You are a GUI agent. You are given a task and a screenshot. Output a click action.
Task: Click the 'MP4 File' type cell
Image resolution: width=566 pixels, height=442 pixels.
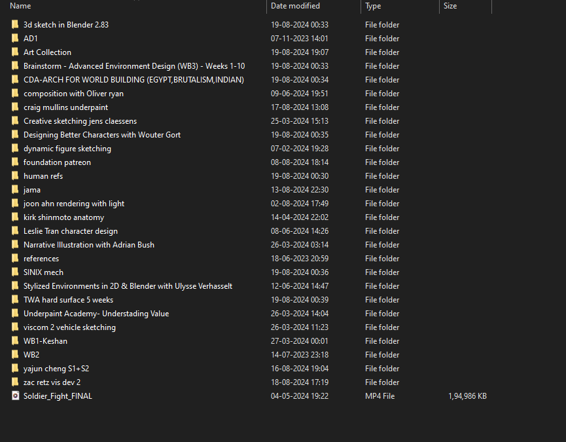tap(380, 396)
